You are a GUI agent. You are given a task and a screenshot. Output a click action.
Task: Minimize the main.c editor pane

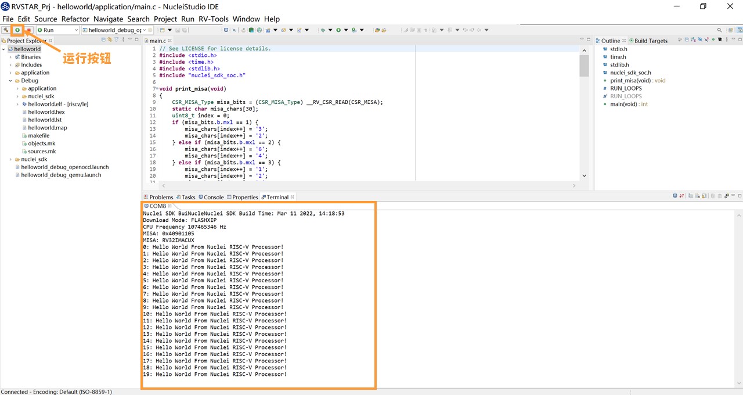click(x=580, y=39)
